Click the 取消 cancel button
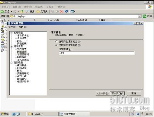This screenshot has width=154, height=117. point(134,93)
